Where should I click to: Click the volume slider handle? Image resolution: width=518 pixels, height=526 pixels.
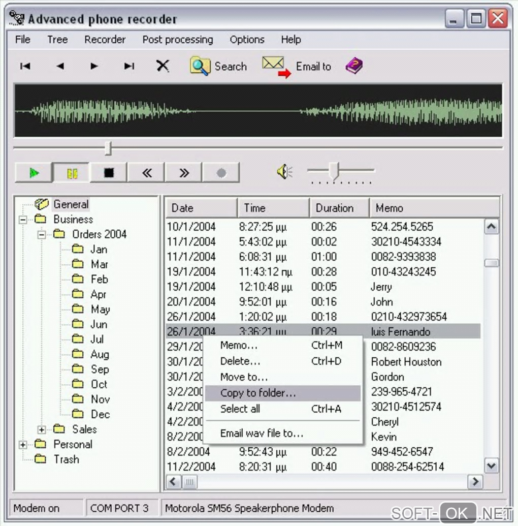coord(333,171)
